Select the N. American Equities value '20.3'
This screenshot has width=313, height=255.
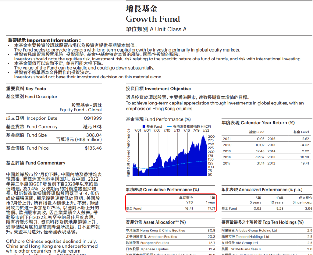[211, 237]
